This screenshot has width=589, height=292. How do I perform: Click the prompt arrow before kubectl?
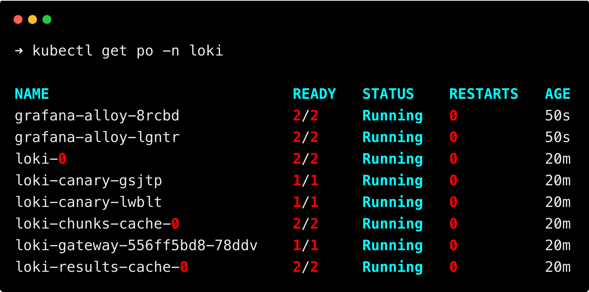point(19,51)
